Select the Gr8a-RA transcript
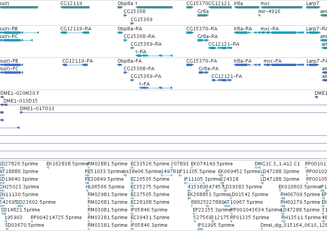 203,40
